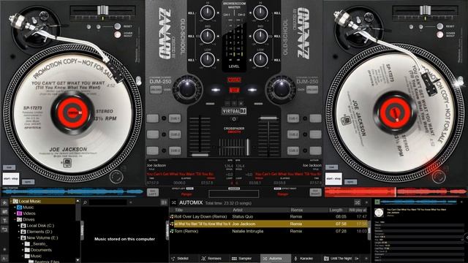Click the Local Disk (C:) drive icon

click(23, 226)
